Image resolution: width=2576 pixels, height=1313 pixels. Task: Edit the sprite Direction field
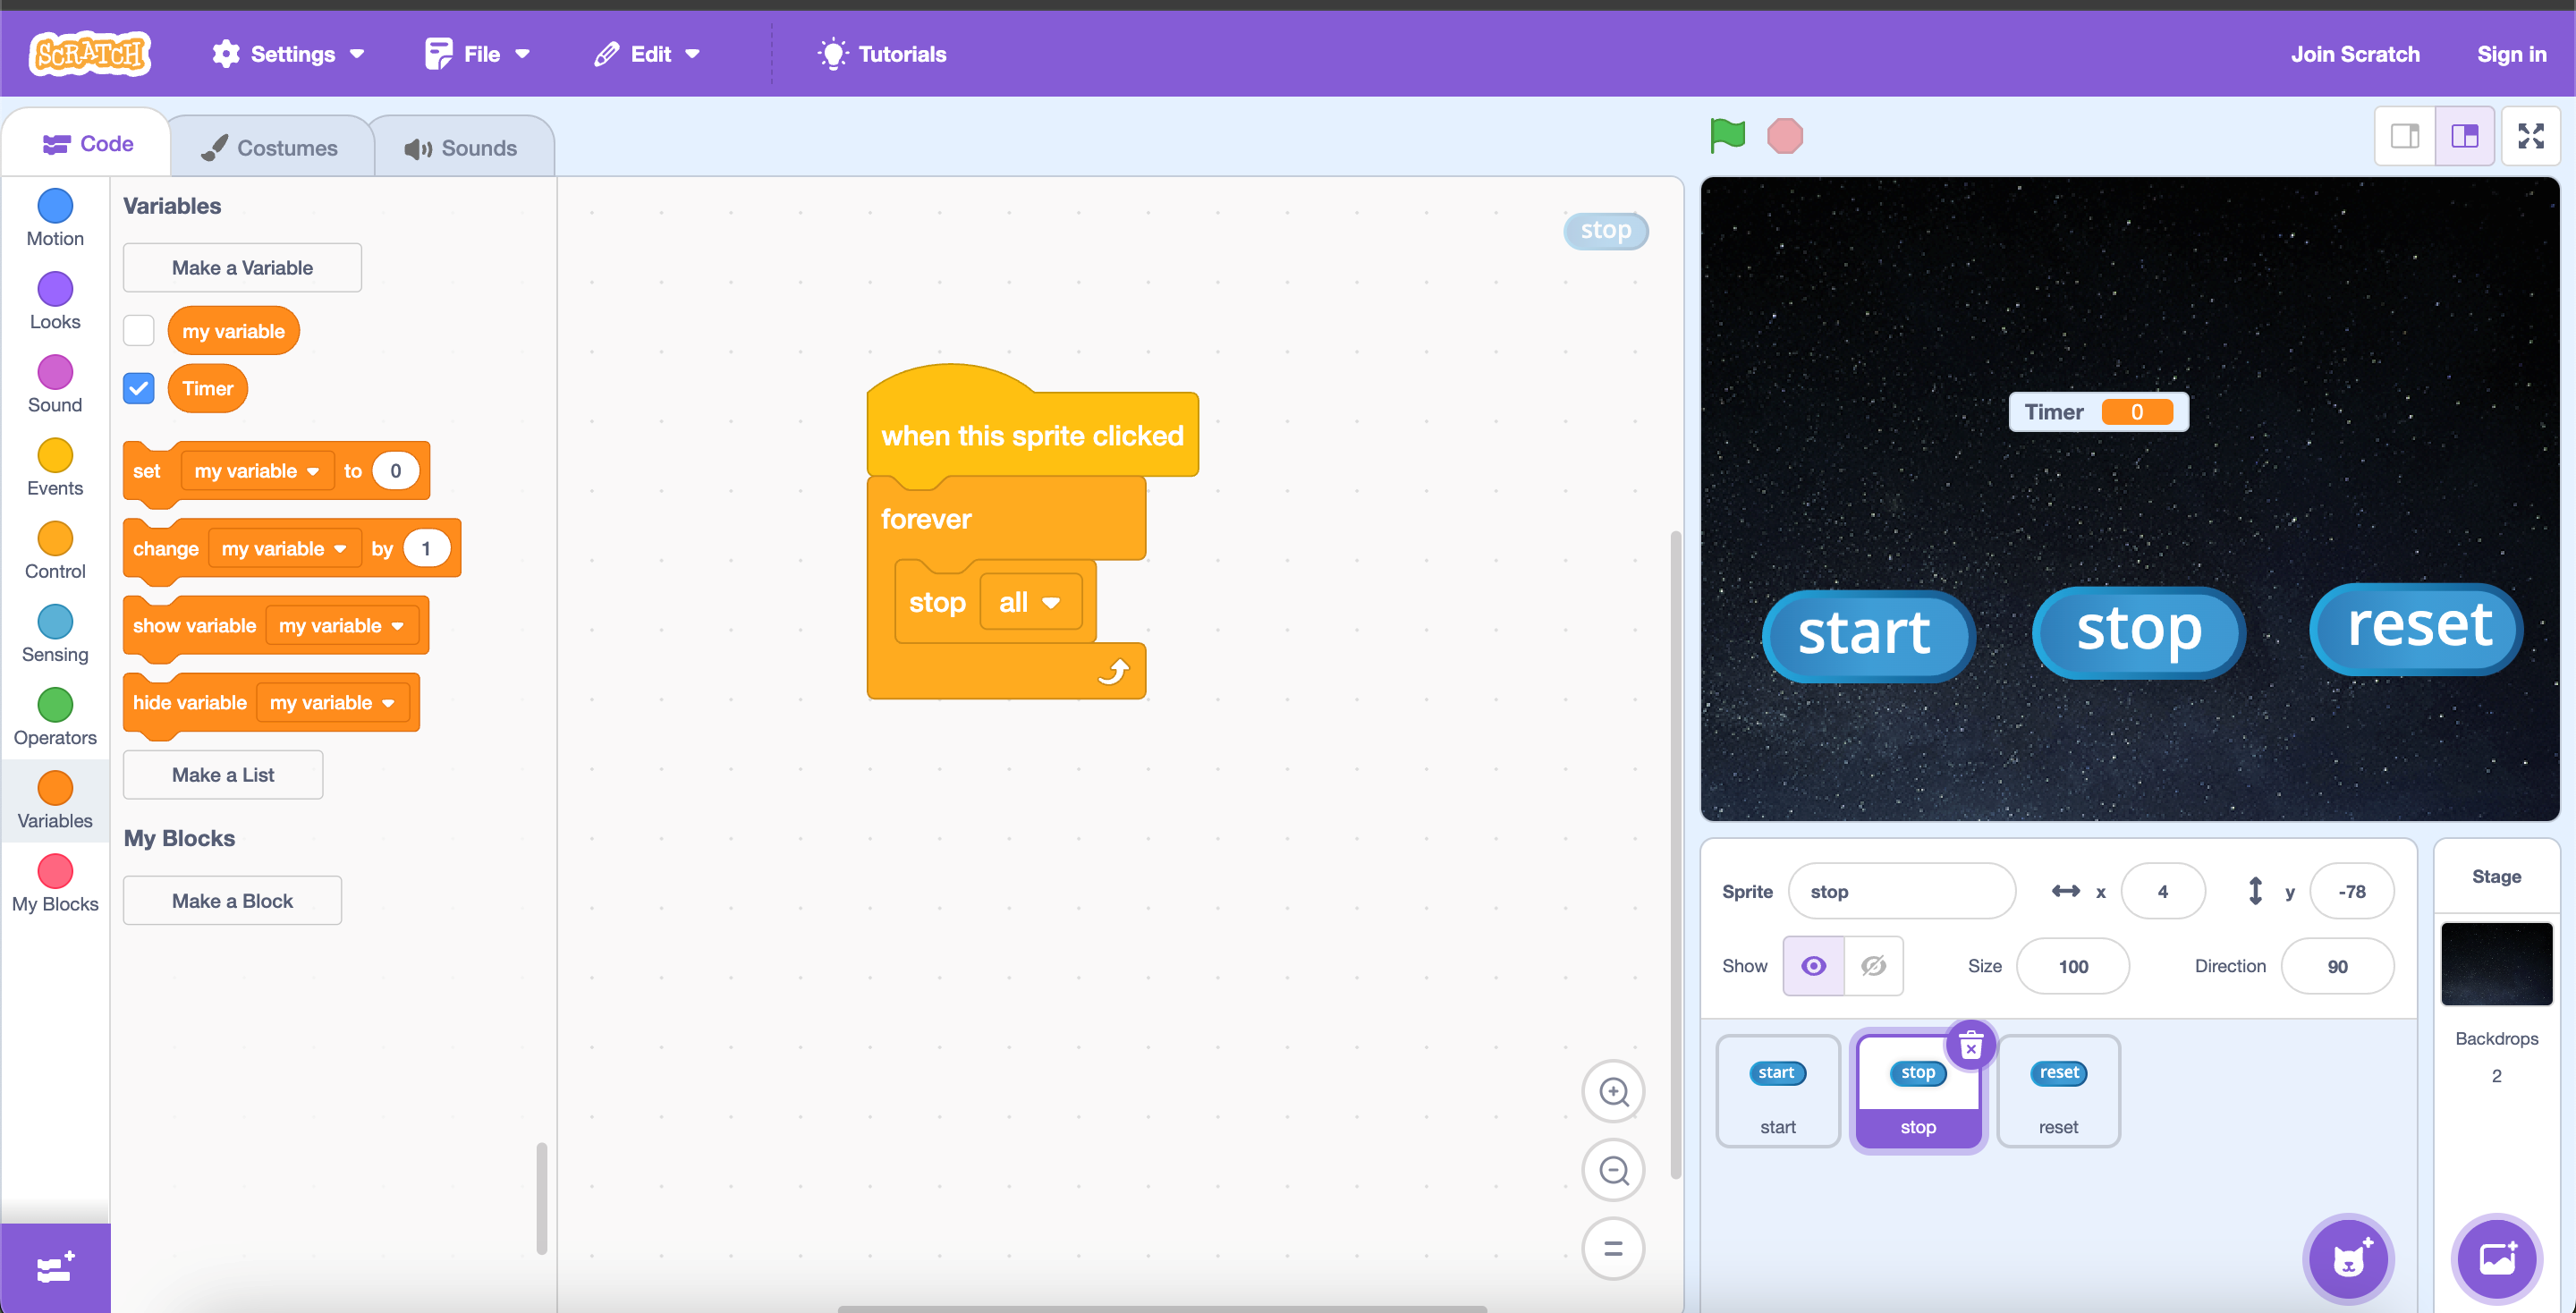(2337, 966)
